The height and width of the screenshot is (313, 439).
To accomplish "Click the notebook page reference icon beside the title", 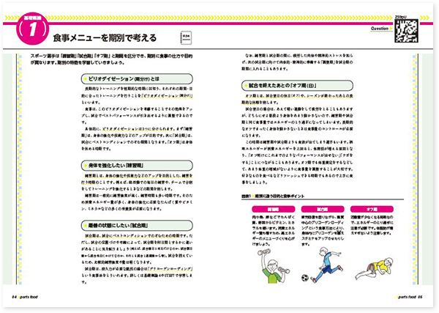I will pyautogui.click(x=186, y=37).
